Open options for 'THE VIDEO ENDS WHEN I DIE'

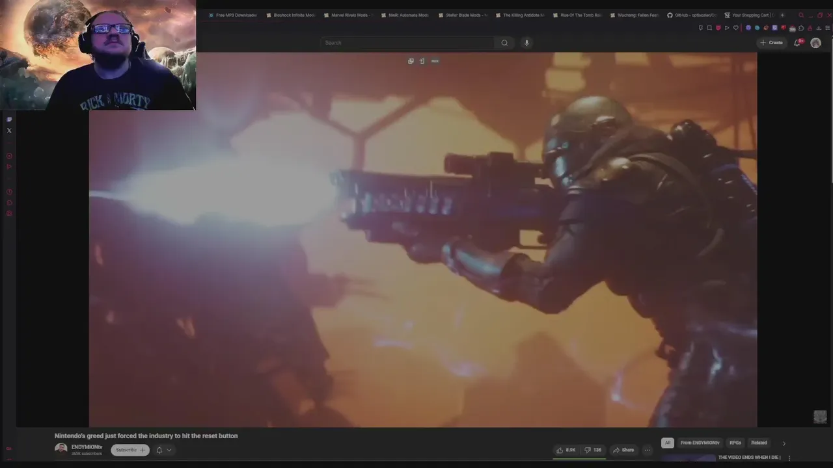[x=789, y=458]
